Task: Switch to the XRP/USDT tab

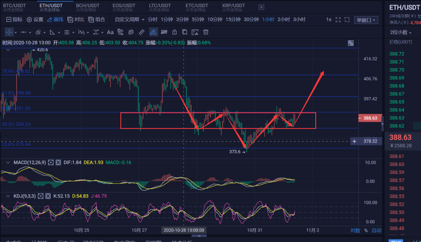Action: coord(233,7)
